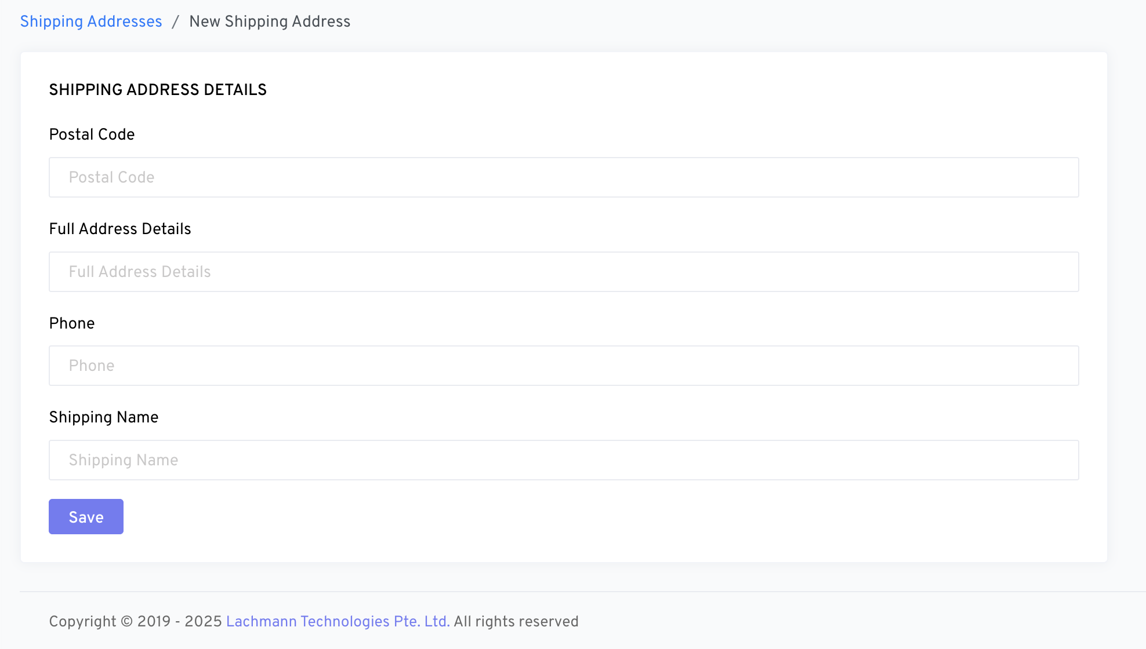Image resolution: width=1146 pixels, height=649 pixels.
Task: Click the Shipping Address Details heading
Action: (x=158, y=90)
